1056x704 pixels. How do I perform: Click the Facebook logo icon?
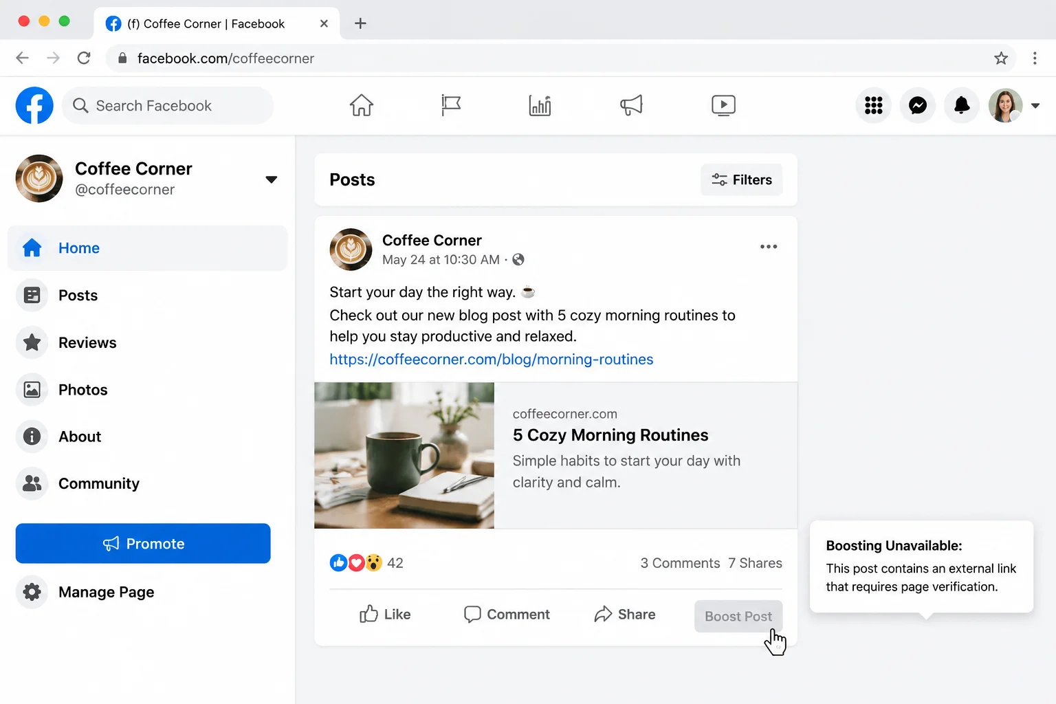34,105
